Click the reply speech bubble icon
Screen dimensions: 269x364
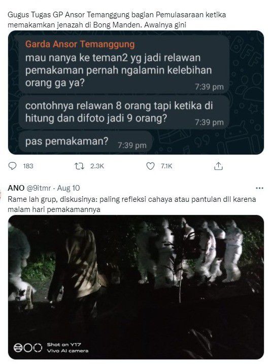coord(12,166)
